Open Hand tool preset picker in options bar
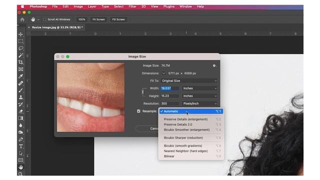The width and height of the screenshot is (320, 180). tap(38, 20)
